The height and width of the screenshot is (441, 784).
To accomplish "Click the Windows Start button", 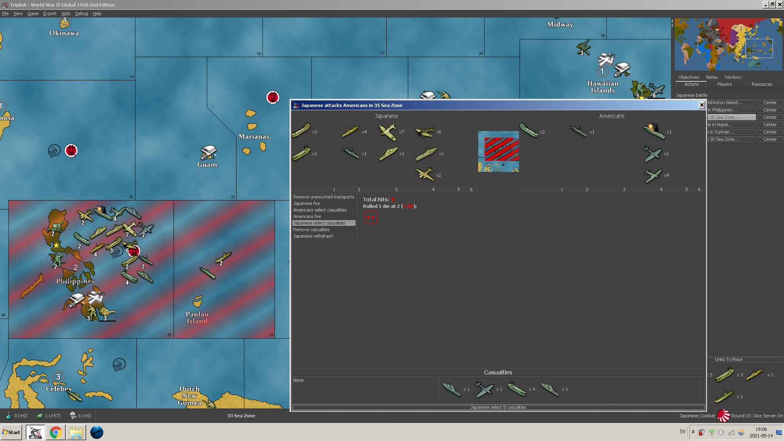I will tap(11, 432).
